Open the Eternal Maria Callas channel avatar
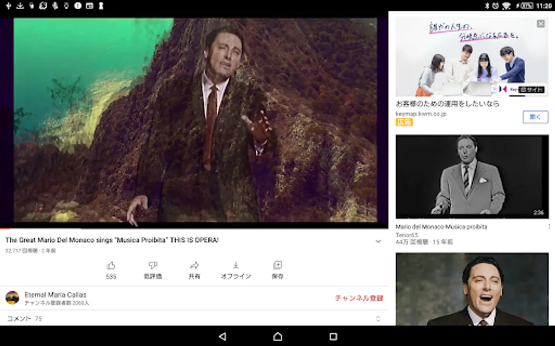The height and width of the screenshot is (346, 555). click(12, 298)
